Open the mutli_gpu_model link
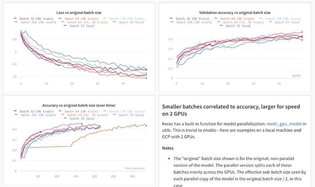This screenshot has width=315, height=187. (284, 124)
